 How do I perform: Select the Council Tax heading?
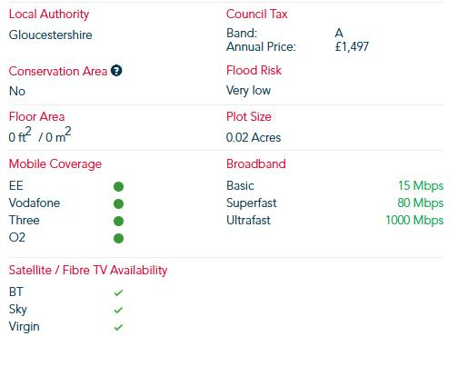pos(256,14)
